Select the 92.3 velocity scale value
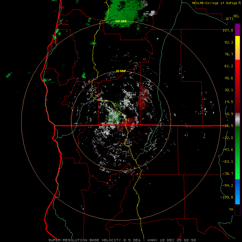 click(229, 42)
